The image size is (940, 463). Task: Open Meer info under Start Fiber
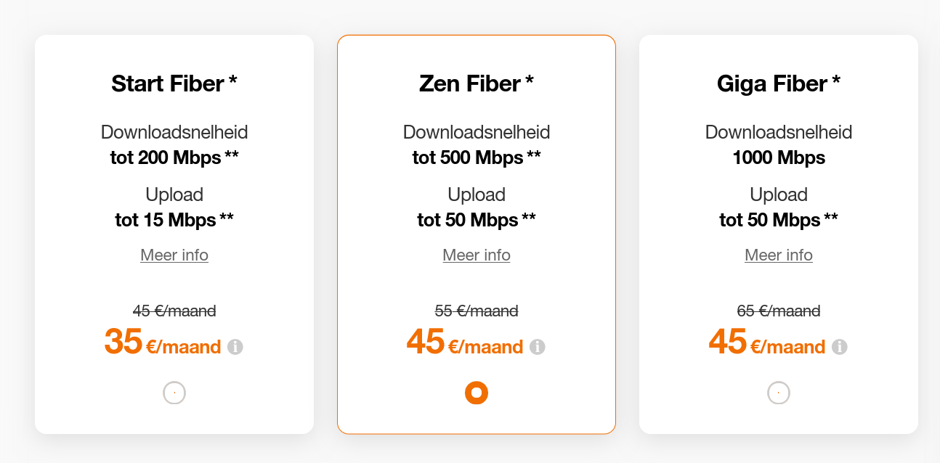[174, 255]
